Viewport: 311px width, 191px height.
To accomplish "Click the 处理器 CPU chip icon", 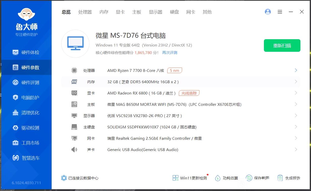I will click(x=74, y=70).
